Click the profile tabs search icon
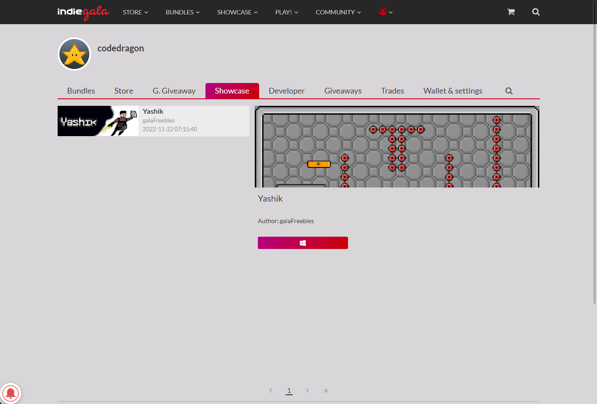 coord(509,91)
